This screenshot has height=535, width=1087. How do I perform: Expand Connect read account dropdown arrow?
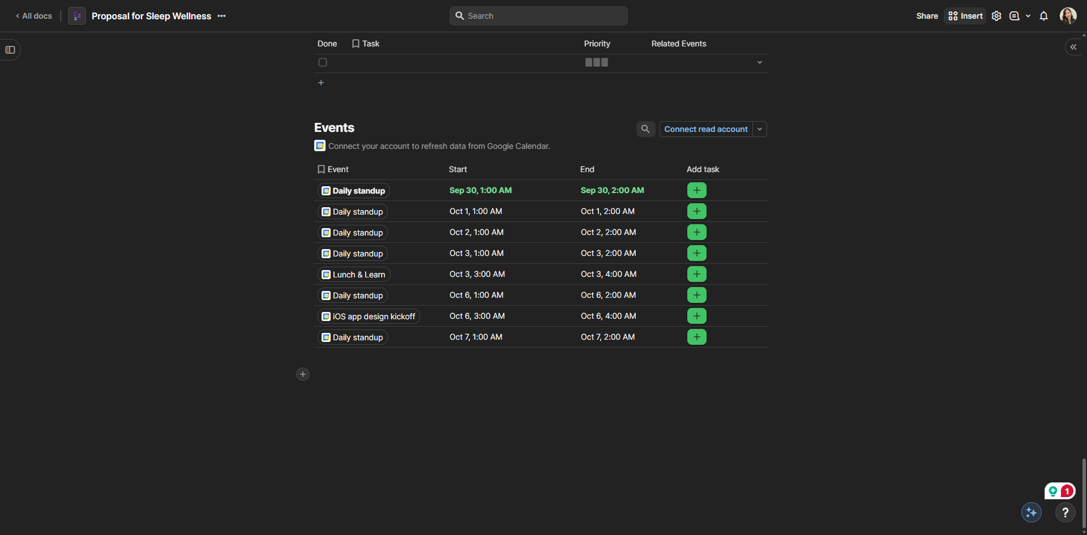click(x=760, y=129)
